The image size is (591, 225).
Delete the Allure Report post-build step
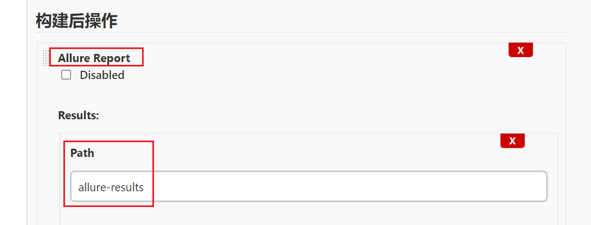pyautogui.click(x=521, y=50)
